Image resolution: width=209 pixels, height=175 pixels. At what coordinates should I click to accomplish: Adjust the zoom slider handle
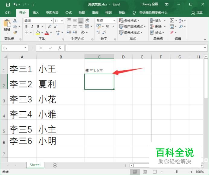click(x=177, y=172)
